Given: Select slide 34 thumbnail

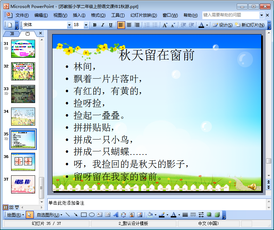Looking at the screenshot, I should click(23, 117).
